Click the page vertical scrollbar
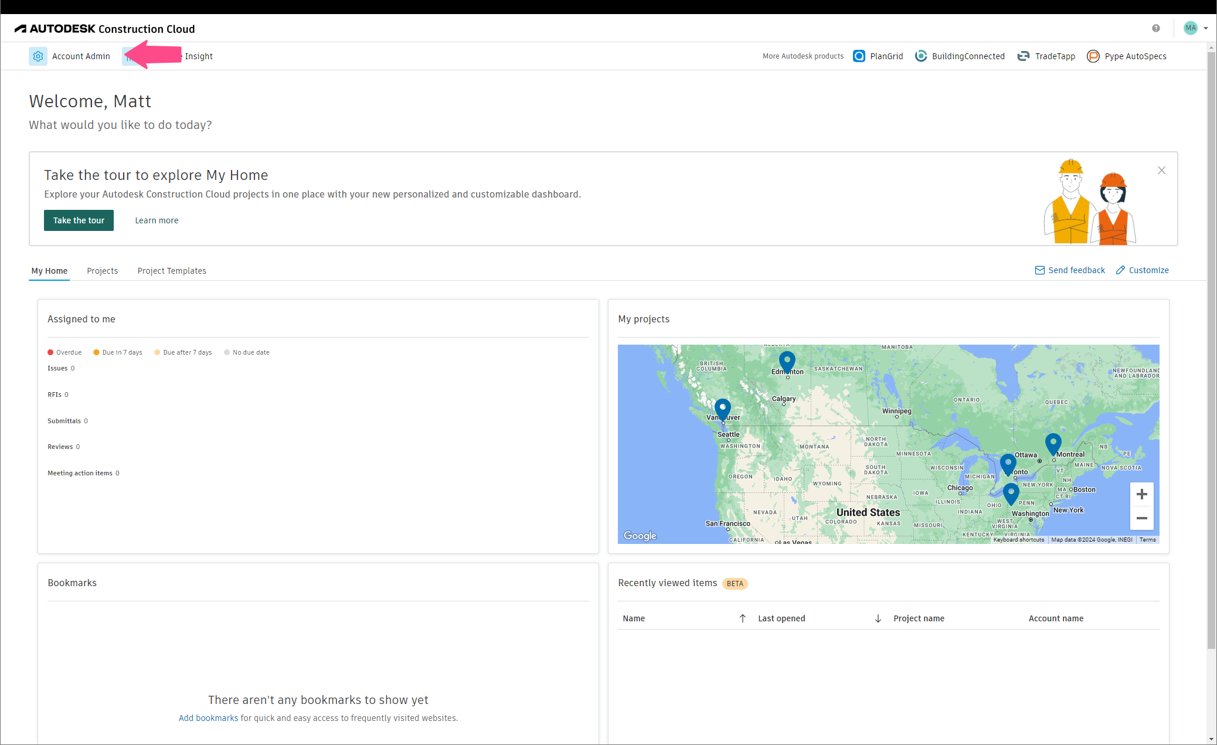This screenshot has width=1217, height=745. 1211,352
